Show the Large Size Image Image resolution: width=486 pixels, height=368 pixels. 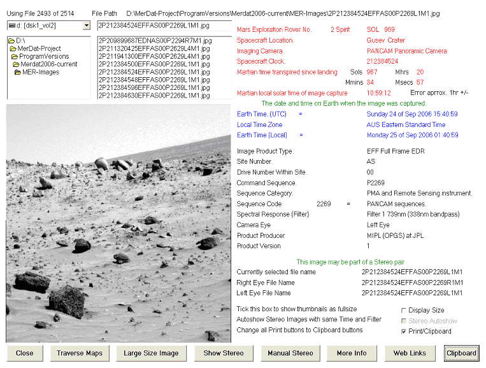pyautogui.click(x=151, y=353)
